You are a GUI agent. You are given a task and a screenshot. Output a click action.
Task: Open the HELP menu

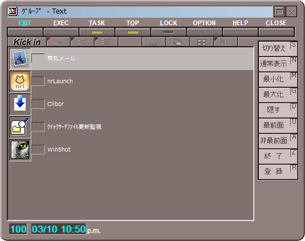point(241,23)
